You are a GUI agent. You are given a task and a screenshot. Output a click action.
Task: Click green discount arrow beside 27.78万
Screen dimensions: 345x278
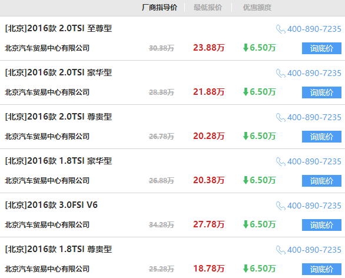[x=246, y=224]
